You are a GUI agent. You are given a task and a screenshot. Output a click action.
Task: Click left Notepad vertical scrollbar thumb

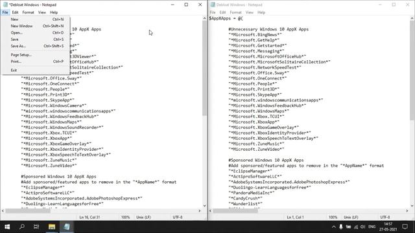click(x=205, y=68)
